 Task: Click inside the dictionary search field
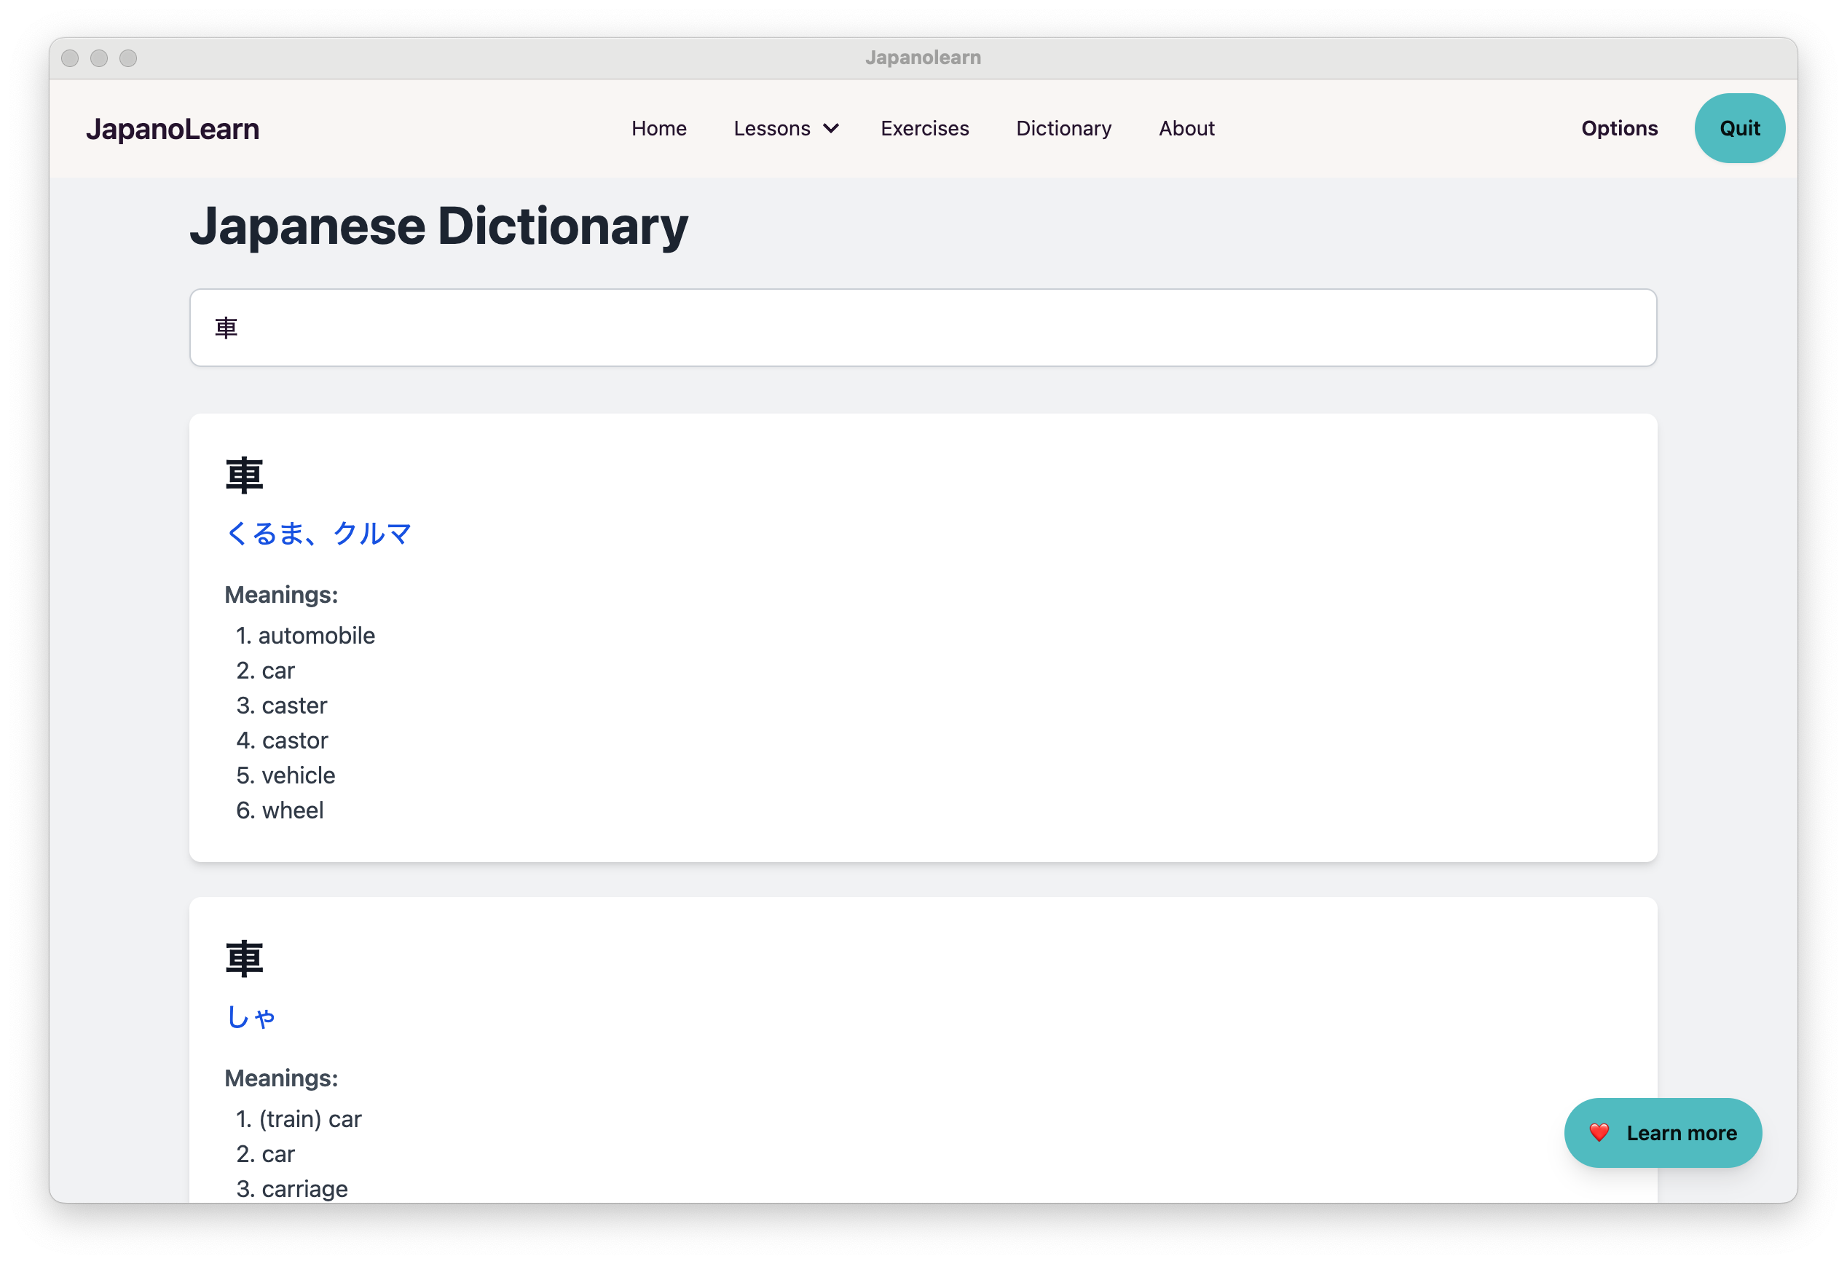coord(922,328)
